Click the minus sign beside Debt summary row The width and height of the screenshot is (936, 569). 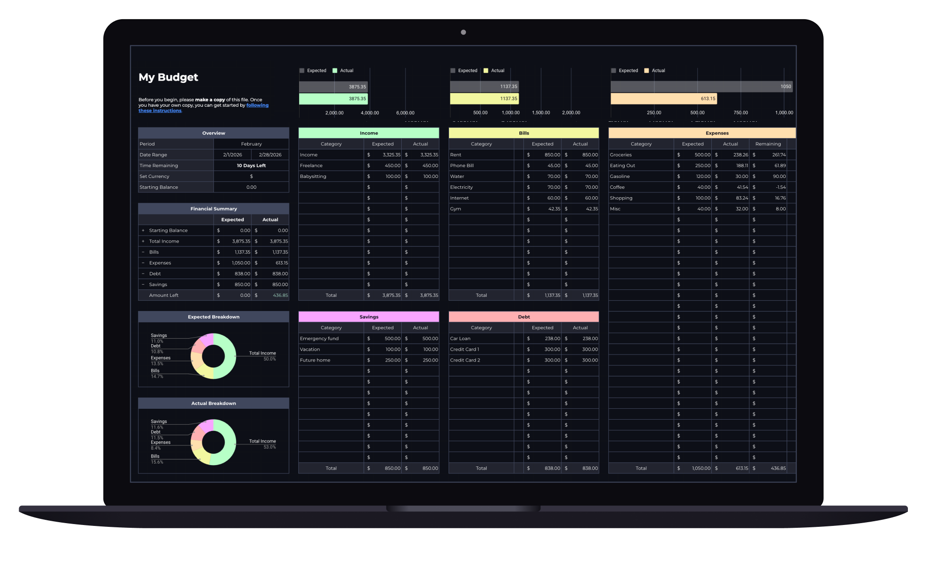(143, 273)
